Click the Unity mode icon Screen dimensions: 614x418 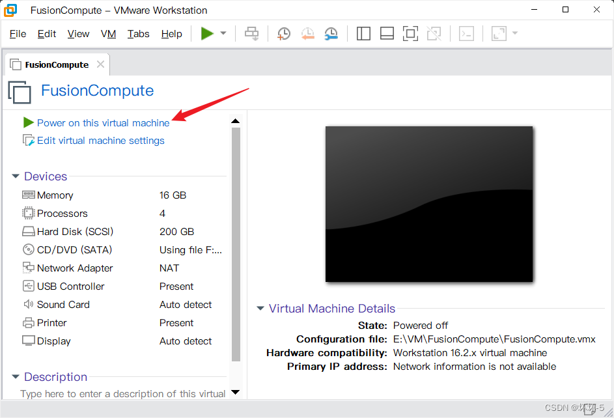click(x=434, y=34)
